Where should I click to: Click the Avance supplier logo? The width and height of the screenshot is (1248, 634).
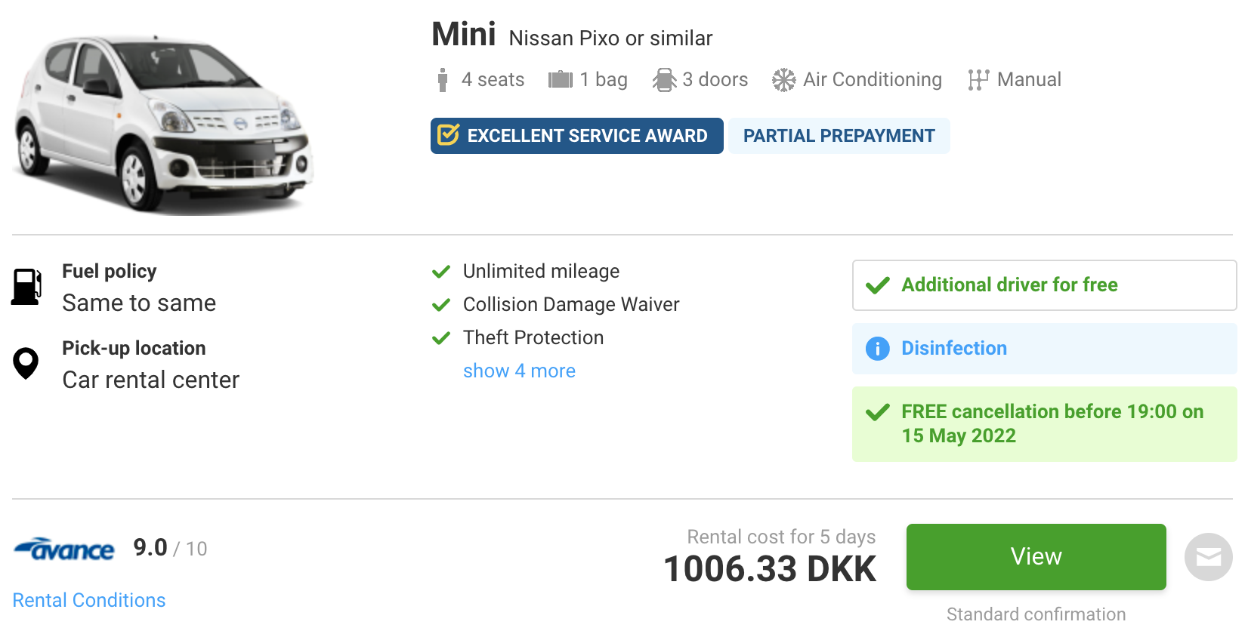tap(64, 549)
